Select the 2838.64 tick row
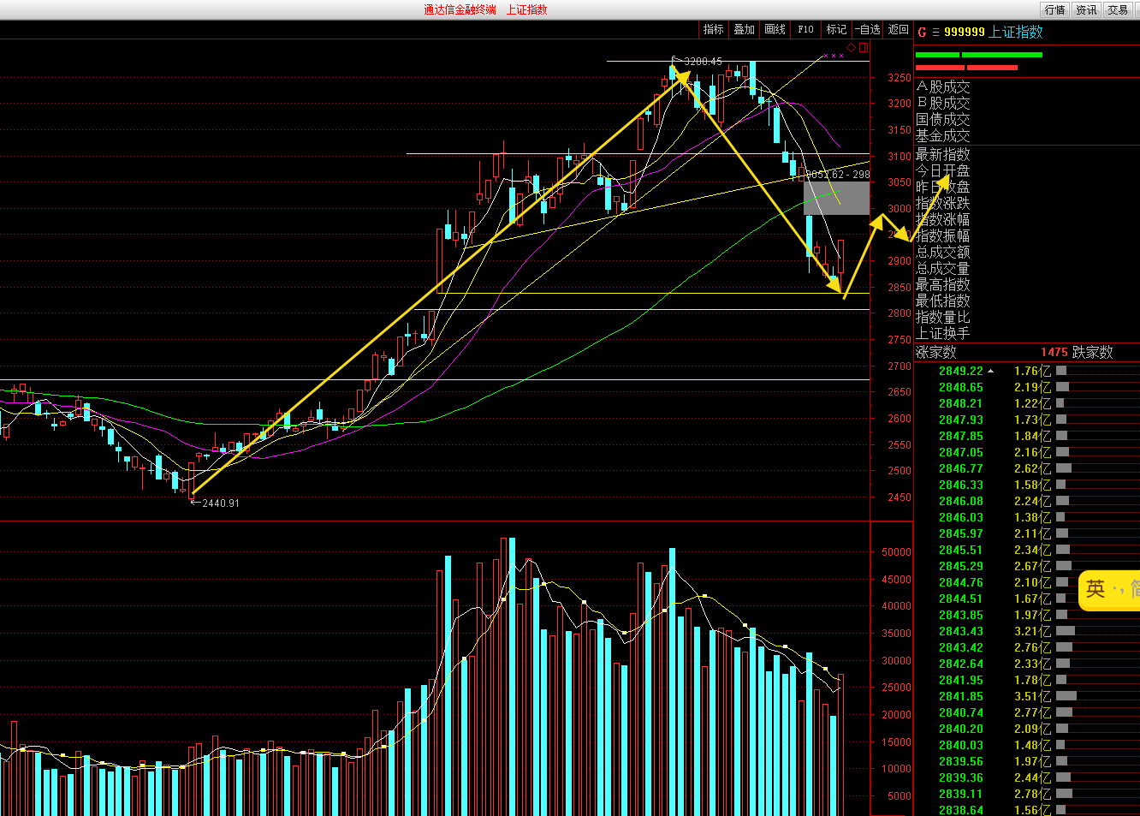Image resolution: width=1140 pixels, height=816 pixels. (x=1027, y=810)
